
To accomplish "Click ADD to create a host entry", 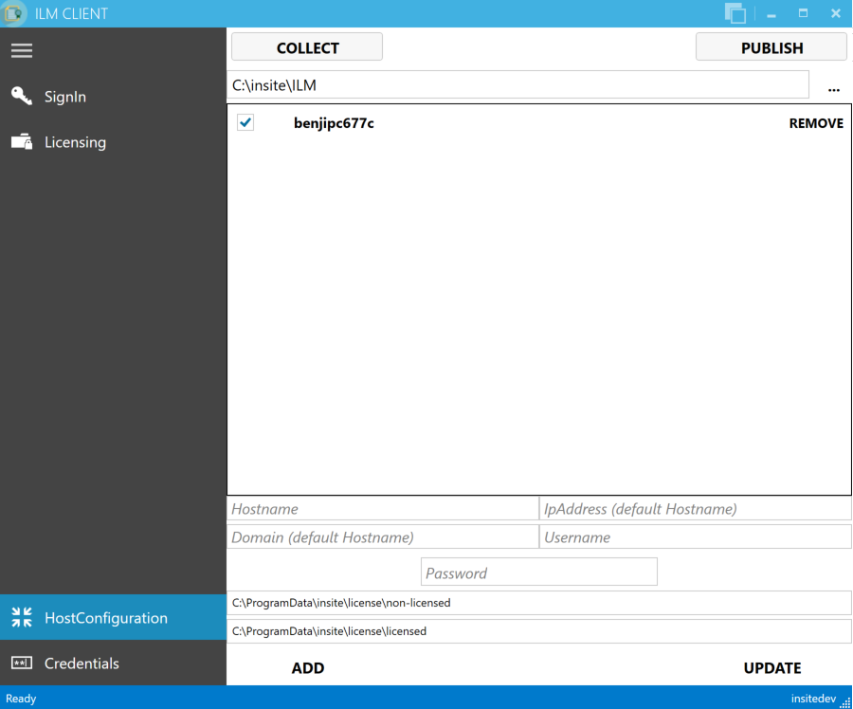I will pos(307,667).
